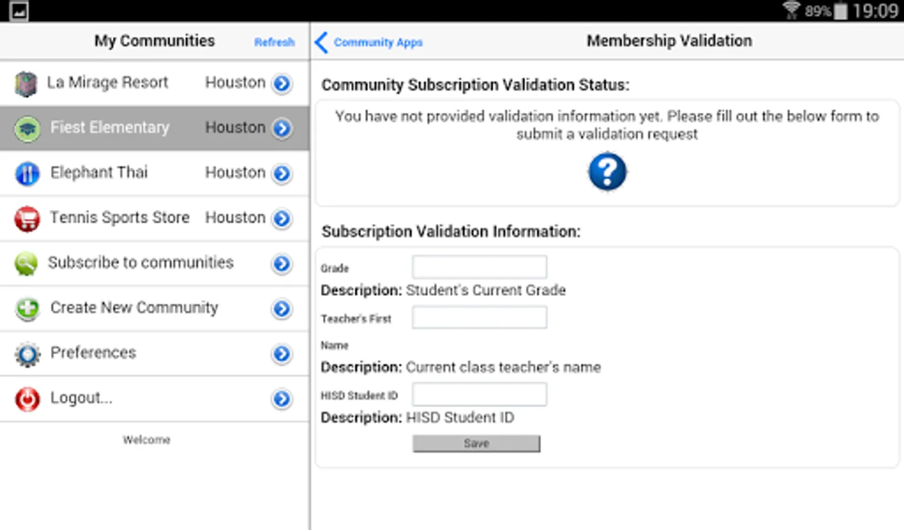The width and height of the screenshot is (904, 530).
Task: Click the red Logout power icon
Action: point(27,399)
